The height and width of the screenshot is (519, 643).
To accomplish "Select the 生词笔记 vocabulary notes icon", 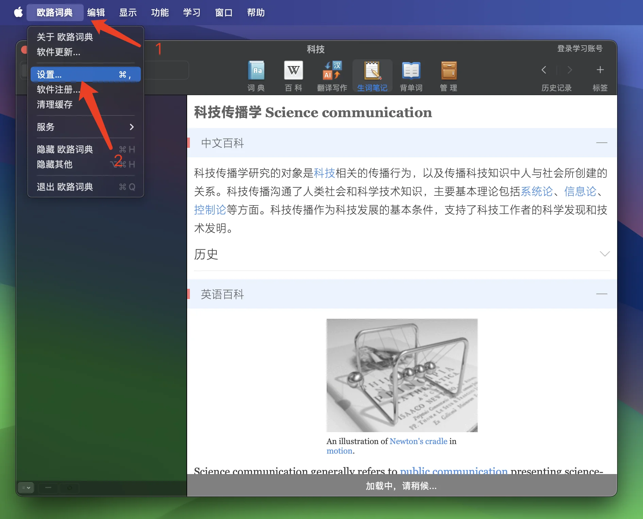I will (372, 76).
